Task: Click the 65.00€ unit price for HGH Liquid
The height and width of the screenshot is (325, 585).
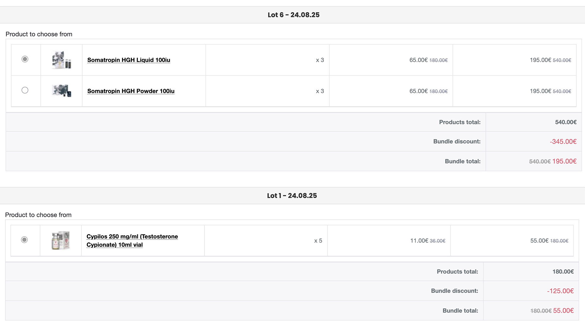Action: [418, 60]
